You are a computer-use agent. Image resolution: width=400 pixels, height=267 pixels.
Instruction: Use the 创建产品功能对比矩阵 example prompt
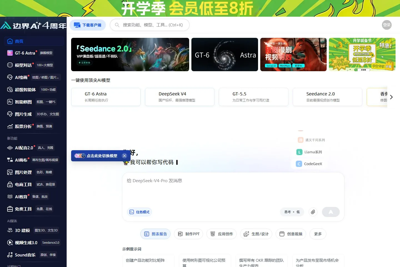[x=148, y=261]
